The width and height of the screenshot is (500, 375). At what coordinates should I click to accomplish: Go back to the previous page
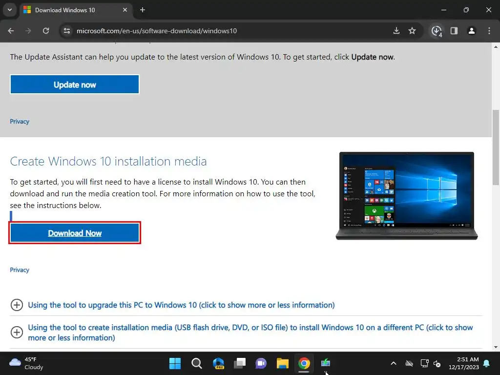pyautogui.click(x=11, y=31)
